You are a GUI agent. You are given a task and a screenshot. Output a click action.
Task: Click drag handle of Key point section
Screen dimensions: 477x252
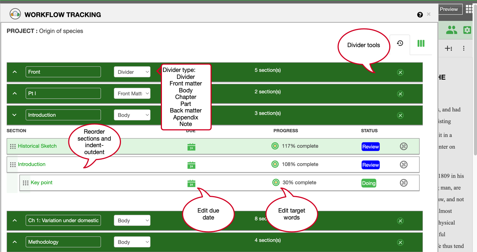click(26, 183)
